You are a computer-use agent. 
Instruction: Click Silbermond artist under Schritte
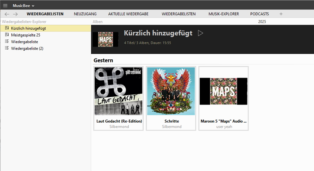click(x=172, y=127)
